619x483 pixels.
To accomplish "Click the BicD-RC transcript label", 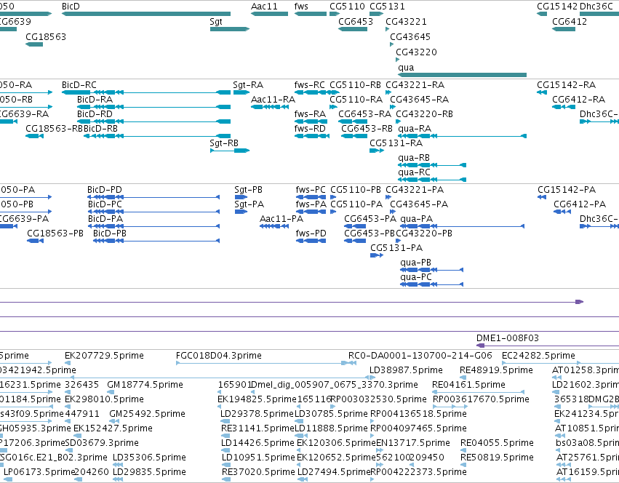I will coord(79,85).
